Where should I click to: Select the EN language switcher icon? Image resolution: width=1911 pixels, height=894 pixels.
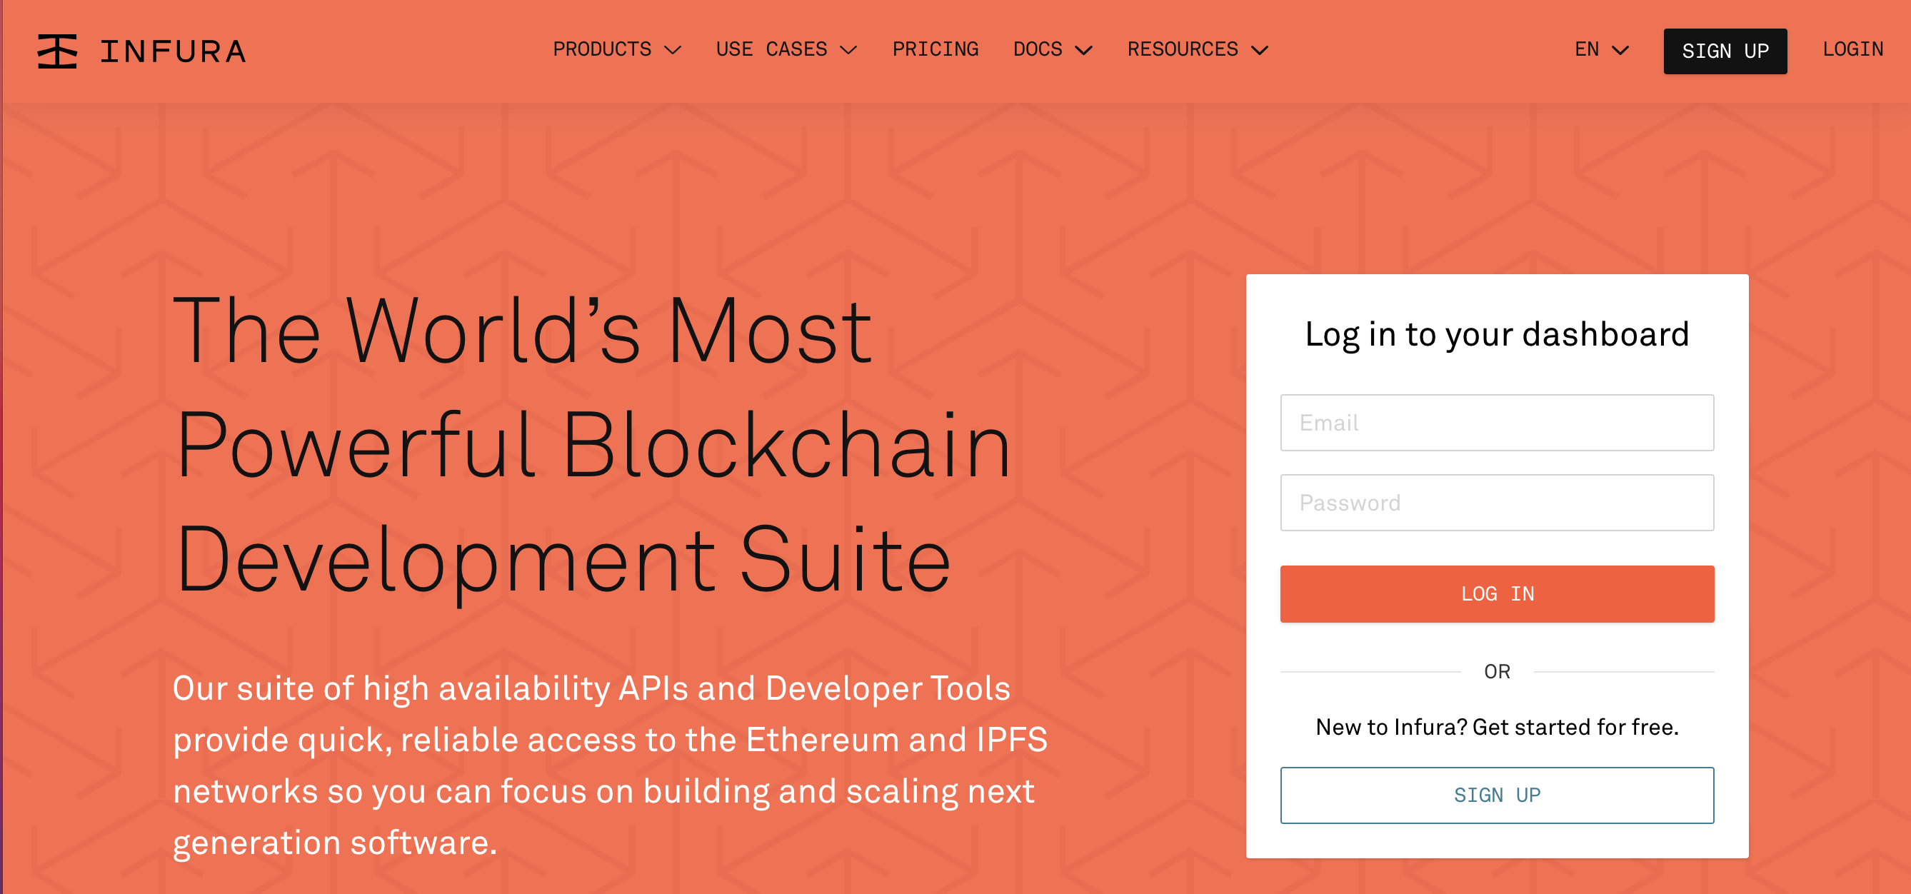coord(1599,49)
